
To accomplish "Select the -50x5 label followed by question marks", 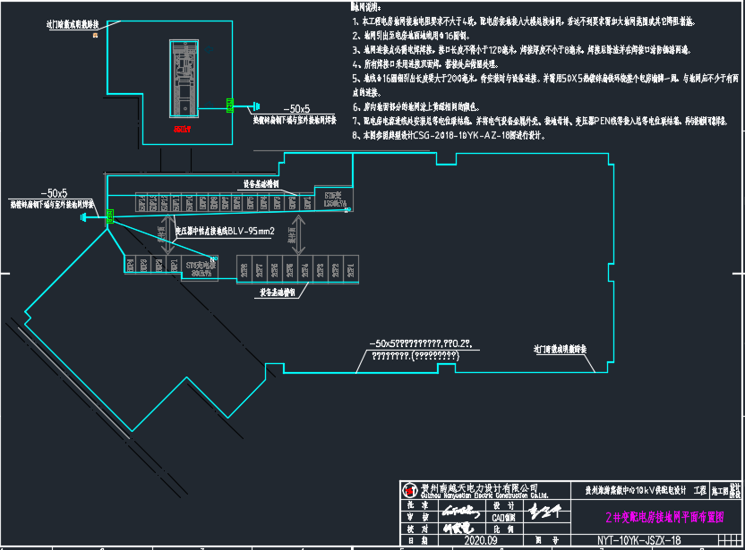I will (x=421, y=343).
